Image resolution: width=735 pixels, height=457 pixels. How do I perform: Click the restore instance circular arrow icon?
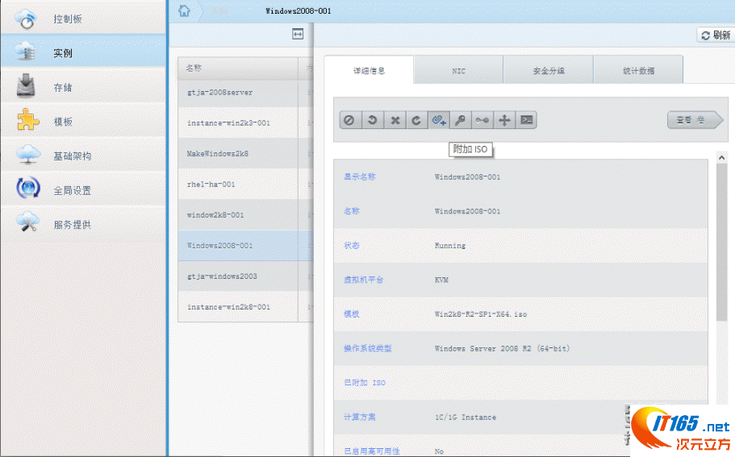(x=416, y=120)
